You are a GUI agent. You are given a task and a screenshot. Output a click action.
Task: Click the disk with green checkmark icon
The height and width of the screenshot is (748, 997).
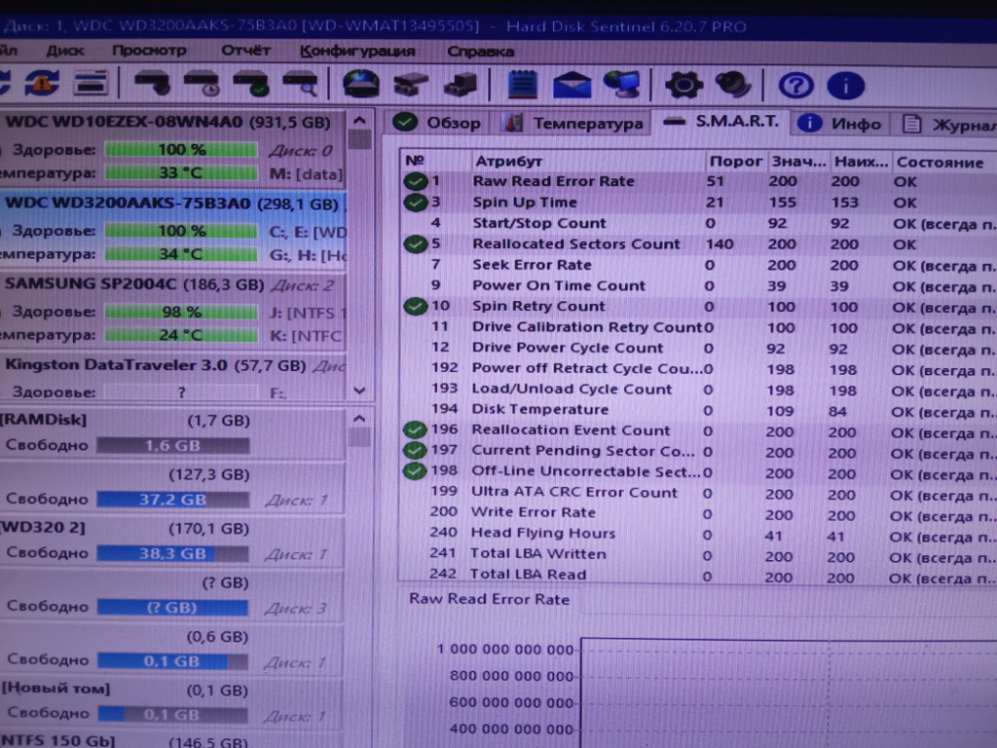[x=250, y=84]
